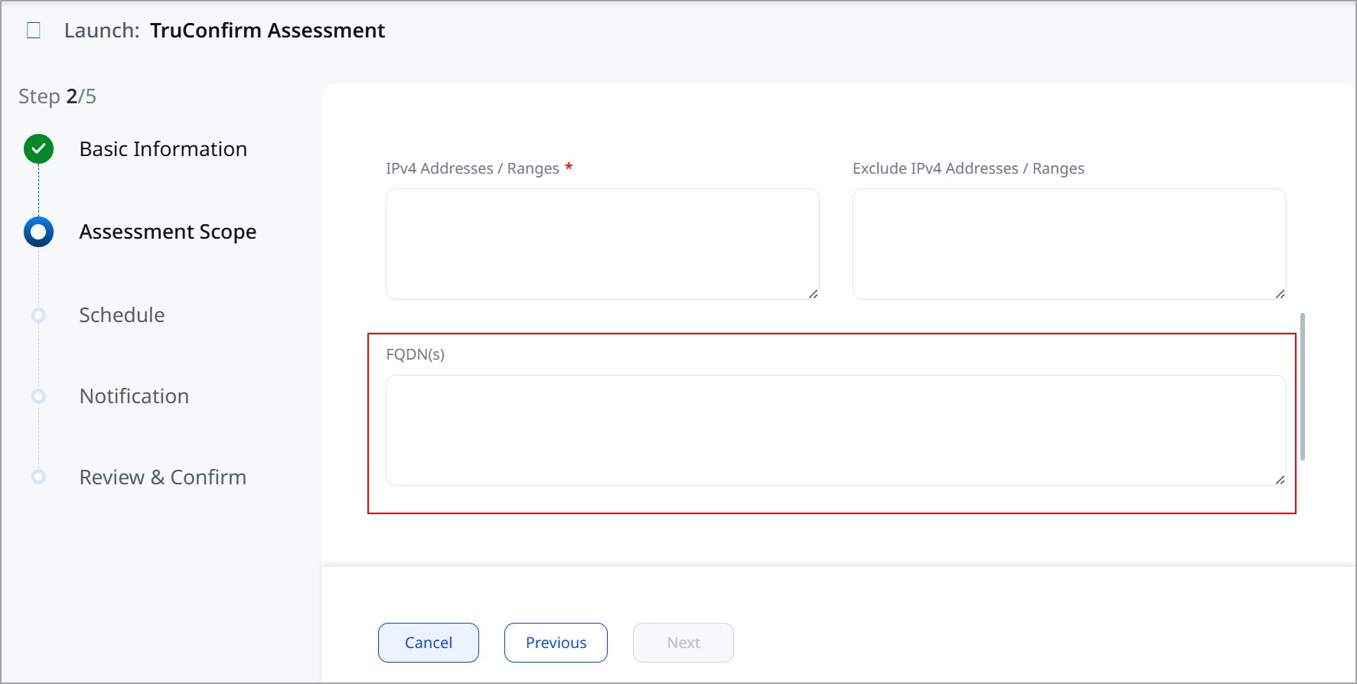Click the Review & Confirm step circle marker

point(38,477)
